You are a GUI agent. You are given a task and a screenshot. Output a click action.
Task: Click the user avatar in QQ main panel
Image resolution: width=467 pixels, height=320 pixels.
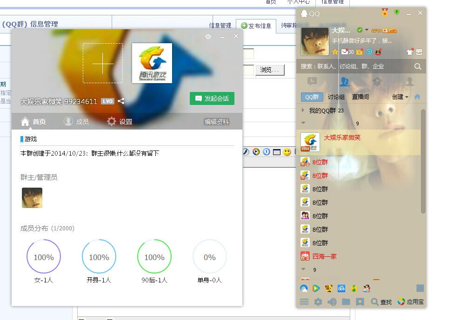(x=315, y=41)
